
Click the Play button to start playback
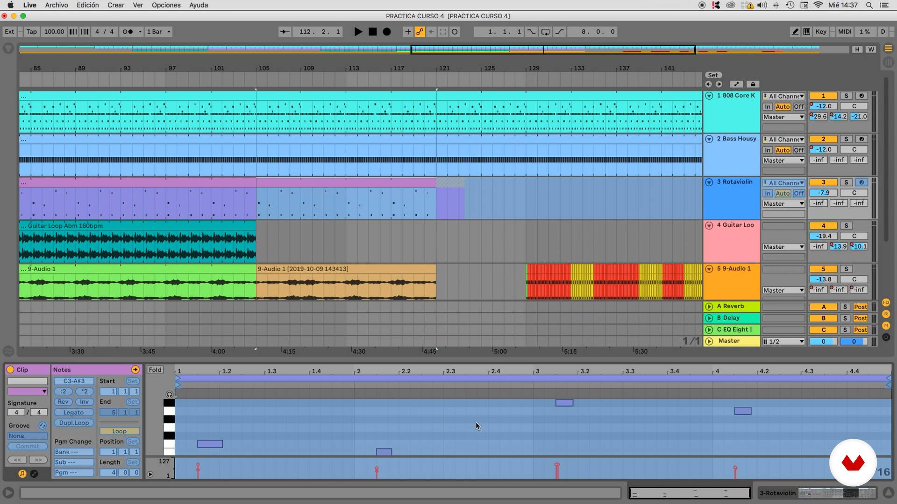pyautogui.click(x=357, y=31)
